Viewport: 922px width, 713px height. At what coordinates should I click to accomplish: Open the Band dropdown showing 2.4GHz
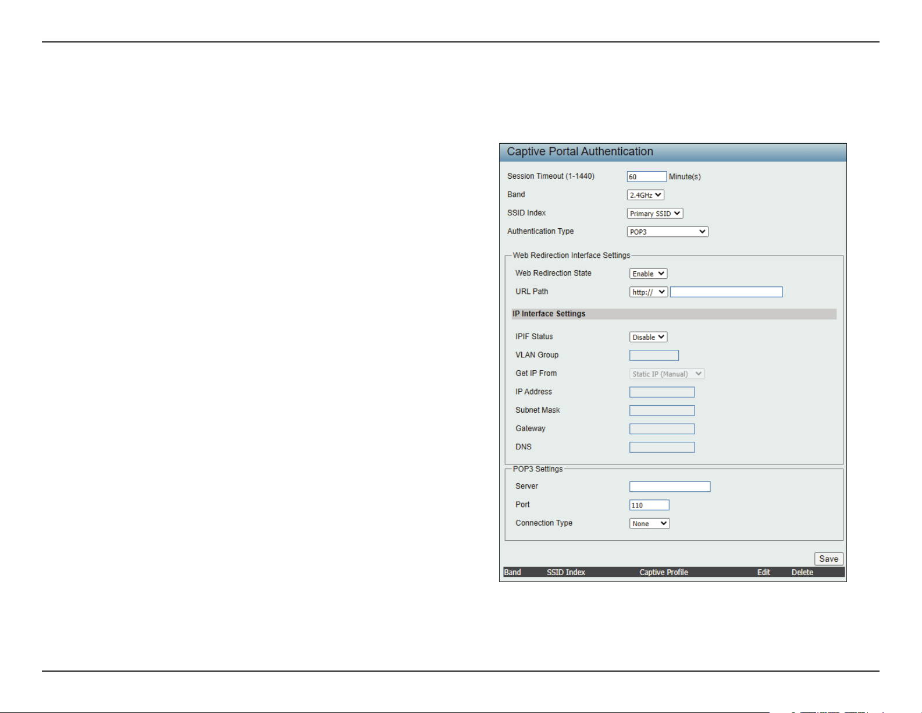(645, 195)
